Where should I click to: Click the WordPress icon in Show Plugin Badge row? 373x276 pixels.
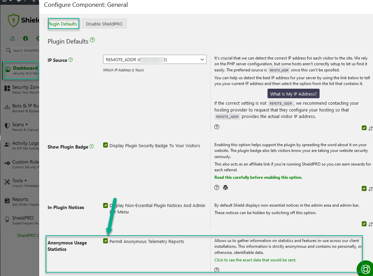[x=225, y=187]
